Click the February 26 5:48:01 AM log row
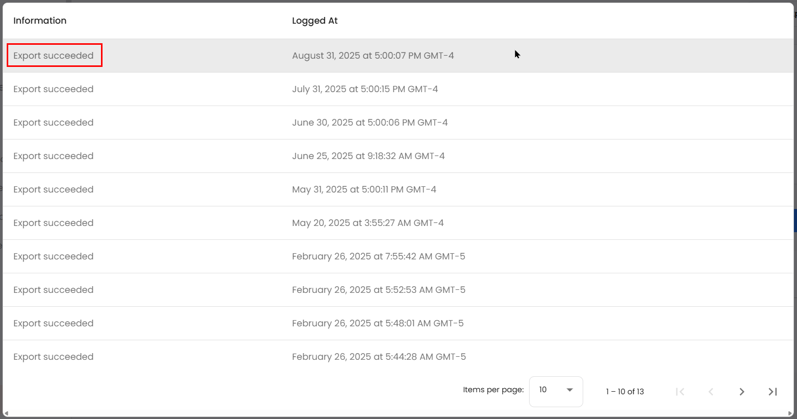 click(x=378, y=323)
